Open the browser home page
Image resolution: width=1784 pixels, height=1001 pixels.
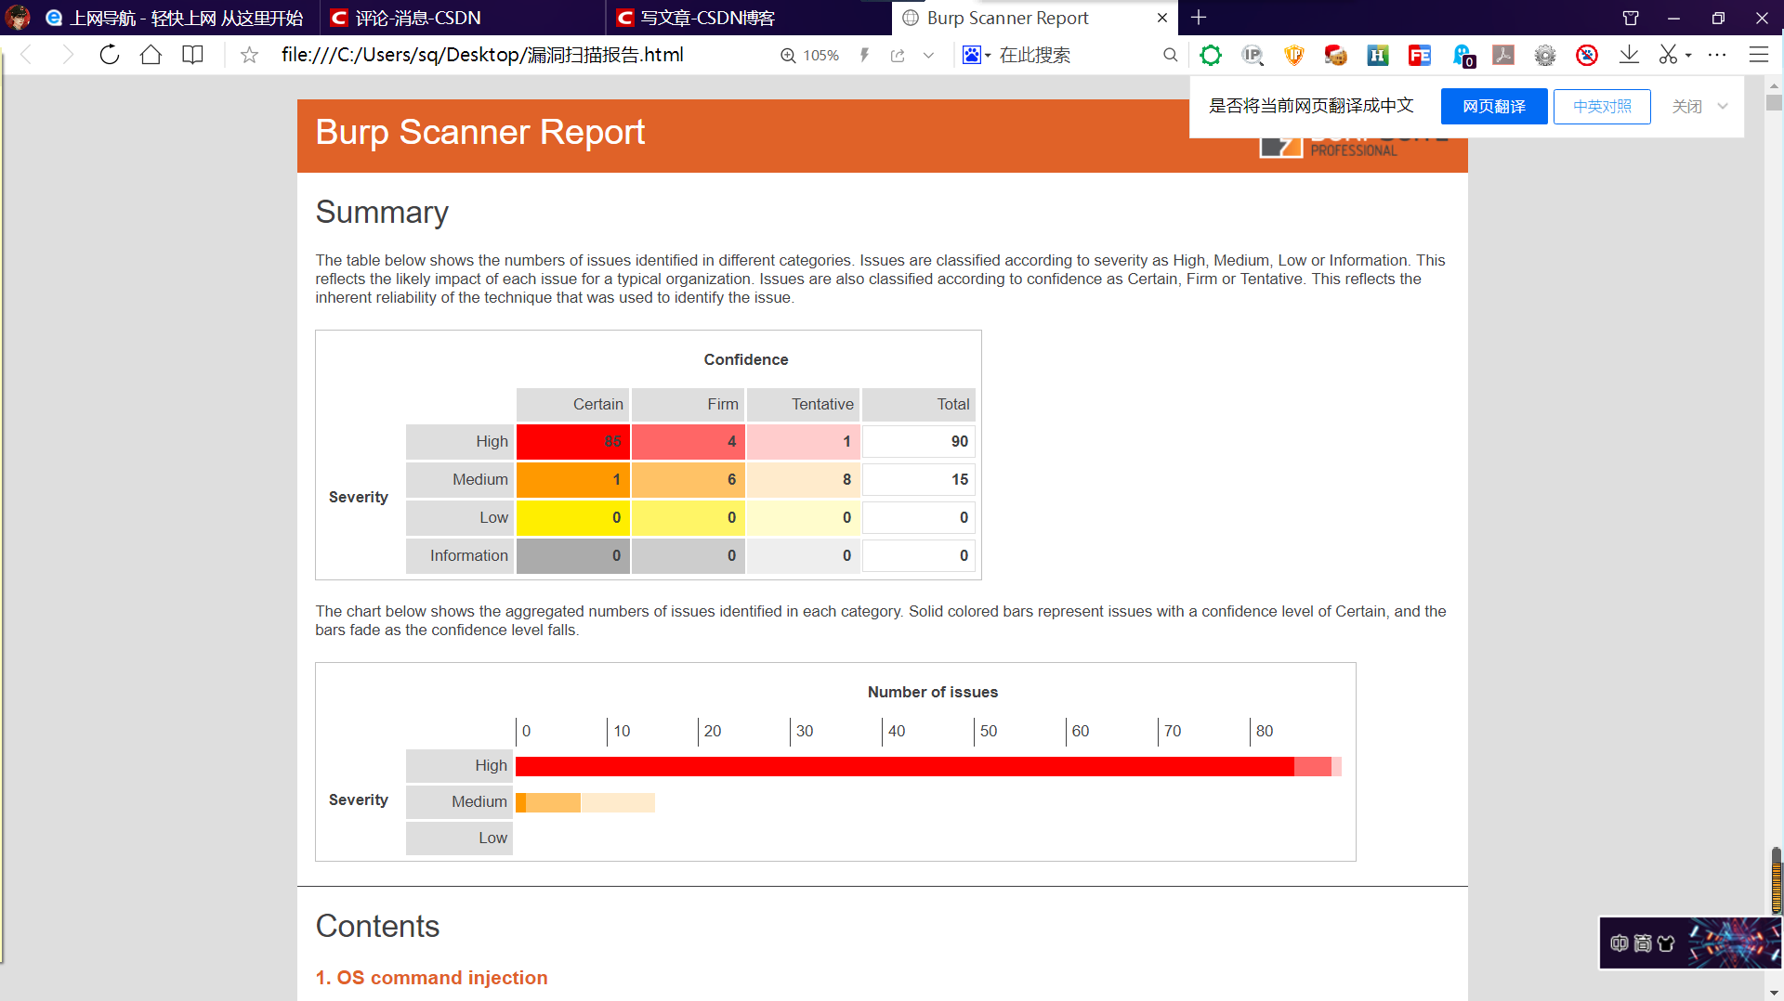(151, 55)
